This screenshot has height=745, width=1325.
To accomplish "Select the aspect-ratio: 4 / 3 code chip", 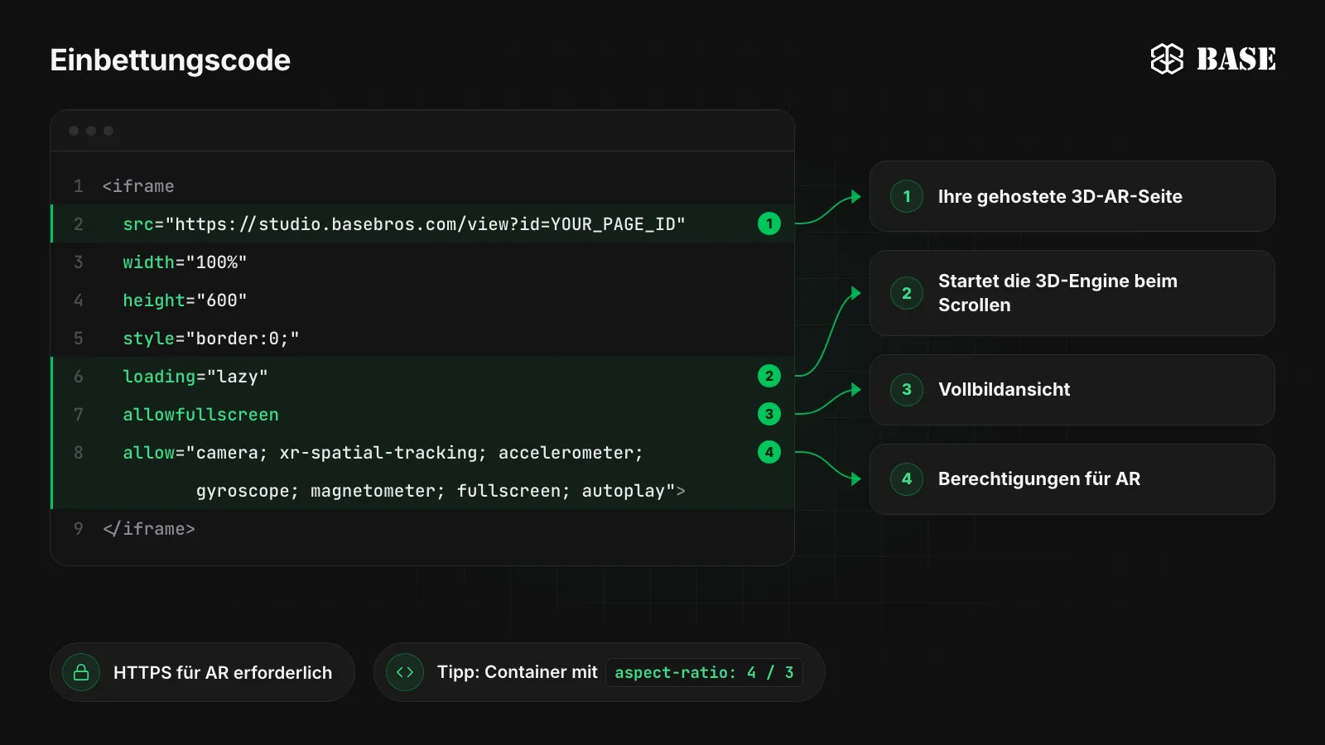I will [704, 672].
